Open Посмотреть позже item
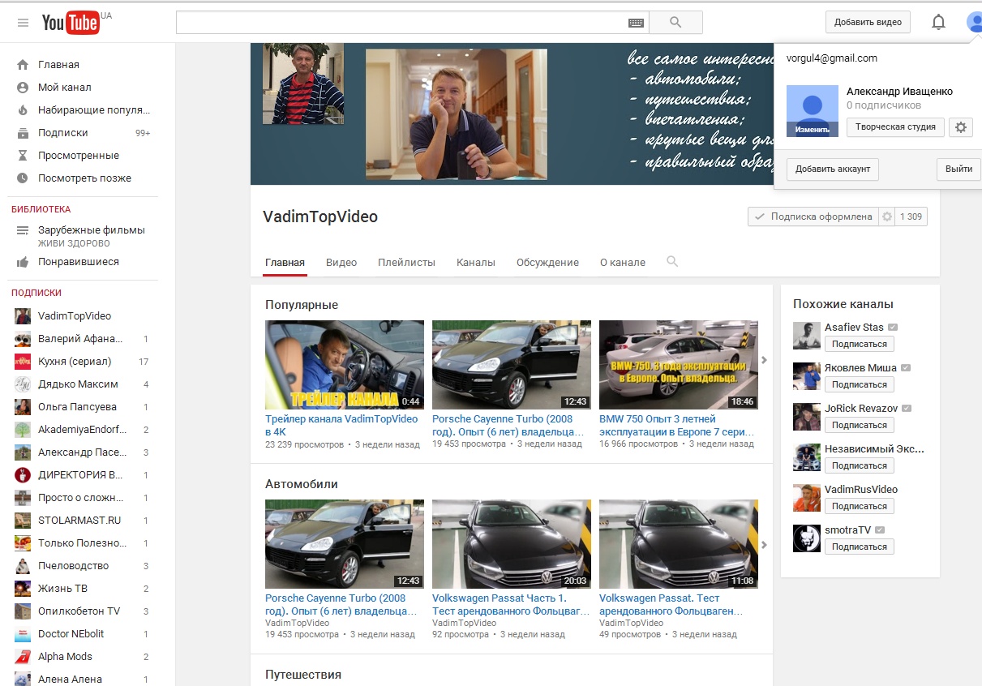982x686 pixels. coord(84,178)
